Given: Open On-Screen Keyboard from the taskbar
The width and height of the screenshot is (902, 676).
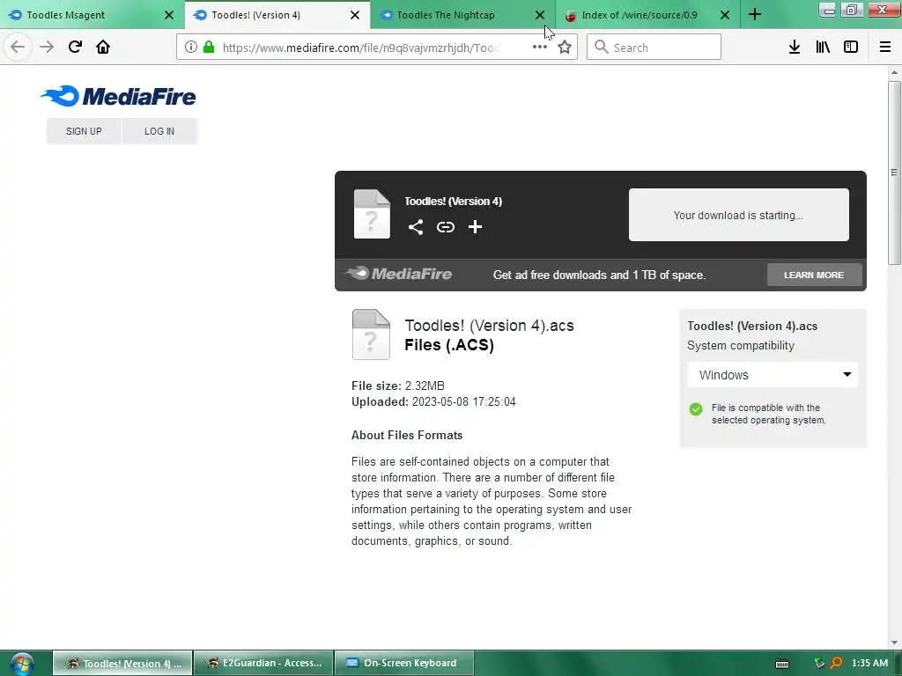Looking at the screenshot, I should 404,664.
